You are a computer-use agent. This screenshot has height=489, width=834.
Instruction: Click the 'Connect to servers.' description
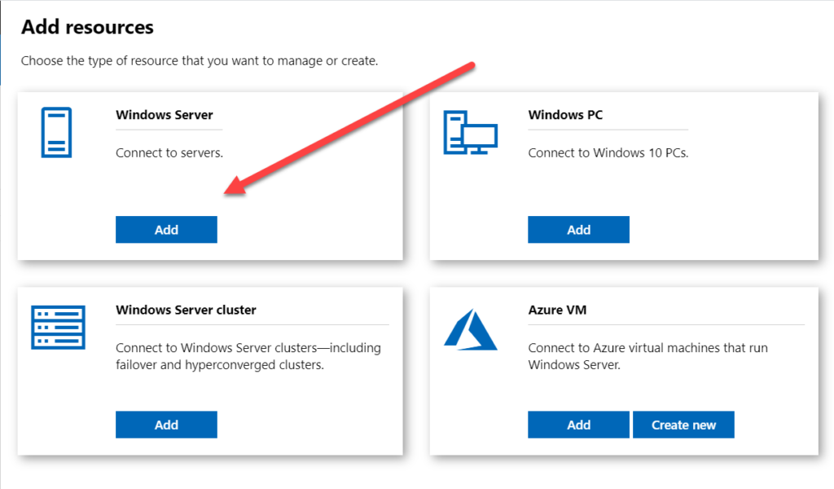(169, 152)
